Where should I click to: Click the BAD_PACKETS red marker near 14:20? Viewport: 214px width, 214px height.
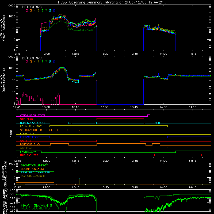(x=202, y=155)
